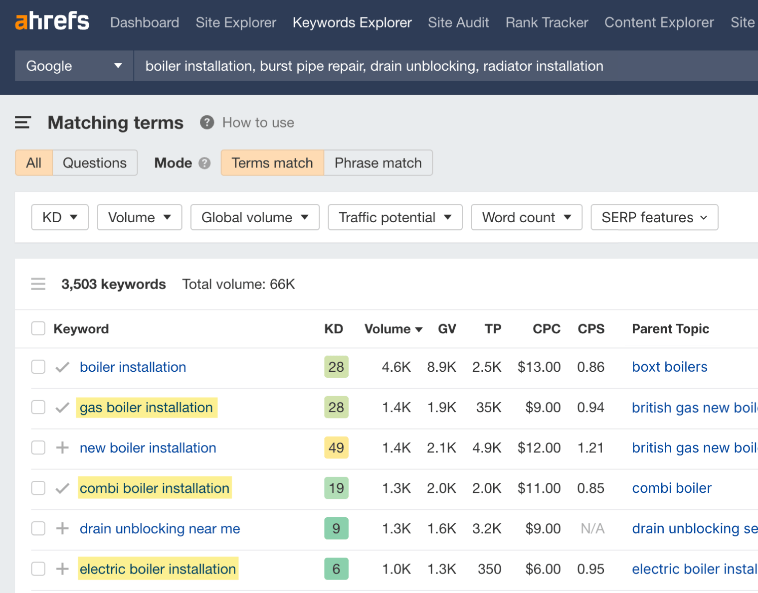Viewport: 758px width, 593px height.
Task: Open the boxt boilers parent topic
Action: [x=669, y=367]
